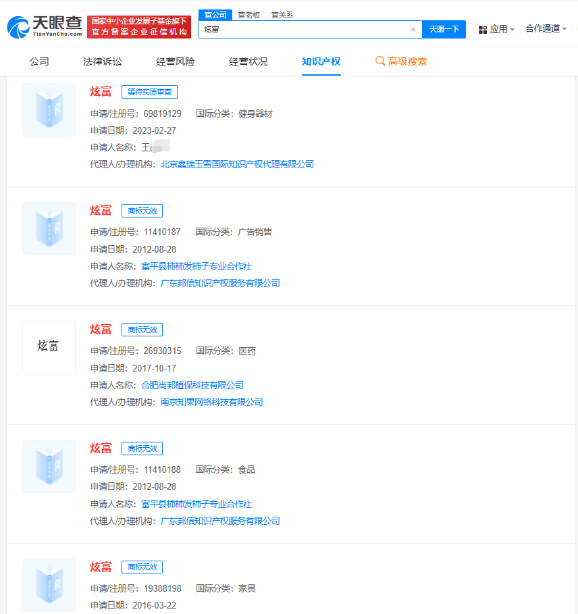Screen dimensions: 578x614
Task: Click the red SME fund banner badge
Action: pos(138,26)
